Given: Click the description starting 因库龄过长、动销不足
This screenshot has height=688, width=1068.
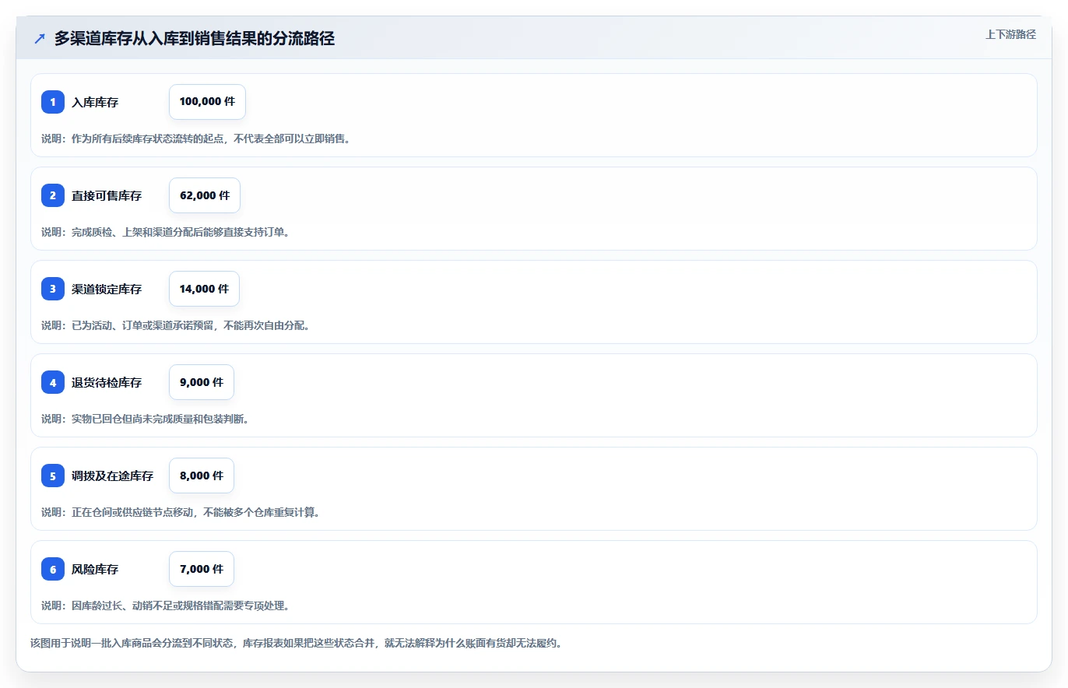Looking at the screenshot, I should pos(165,606).
